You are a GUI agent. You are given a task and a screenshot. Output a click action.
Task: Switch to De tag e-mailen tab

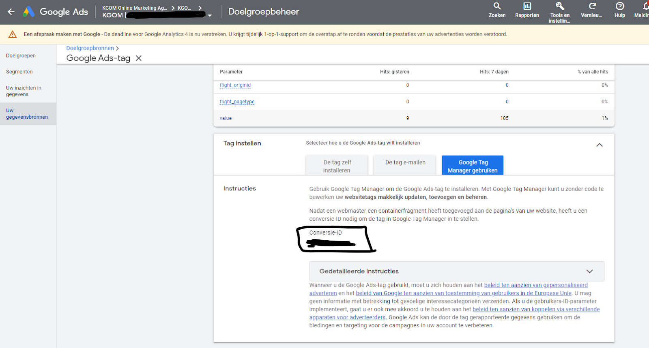405,165
